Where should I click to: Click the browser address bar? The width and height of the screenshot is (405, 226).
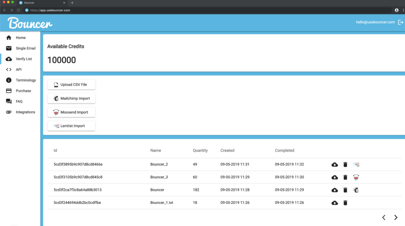(x=208, y=10)
